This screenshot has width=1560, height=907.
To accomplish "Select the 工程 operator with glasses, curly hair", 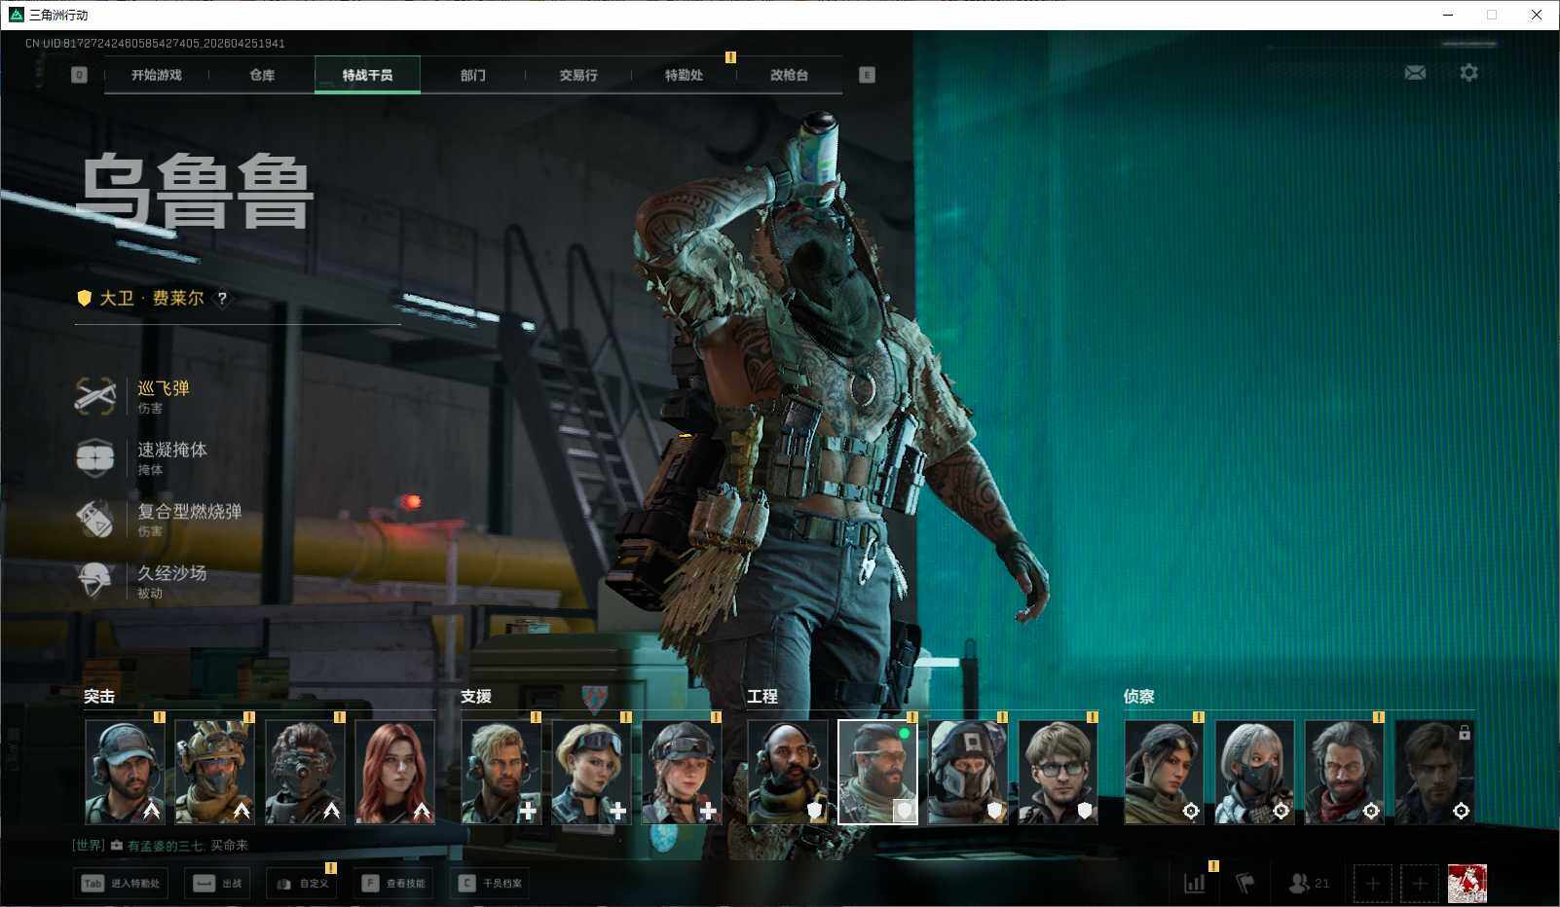I will tap(1058, 772).
